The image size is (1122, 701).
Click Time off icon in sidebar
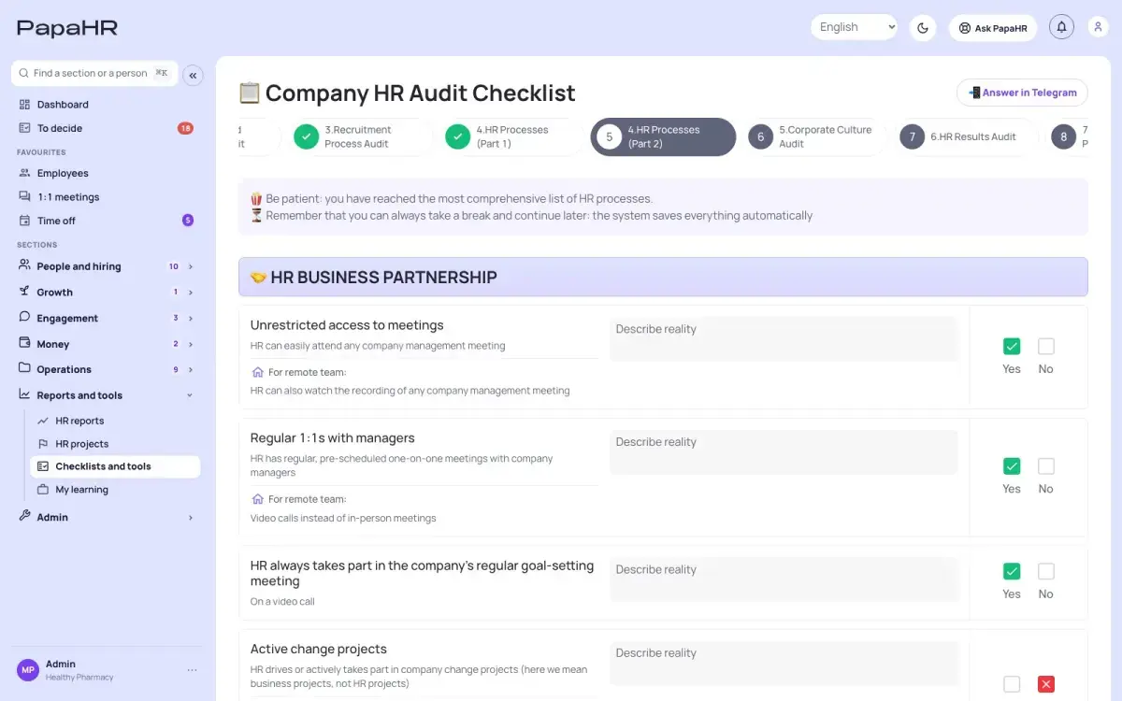pyautogui.click(x=24, y=221)
